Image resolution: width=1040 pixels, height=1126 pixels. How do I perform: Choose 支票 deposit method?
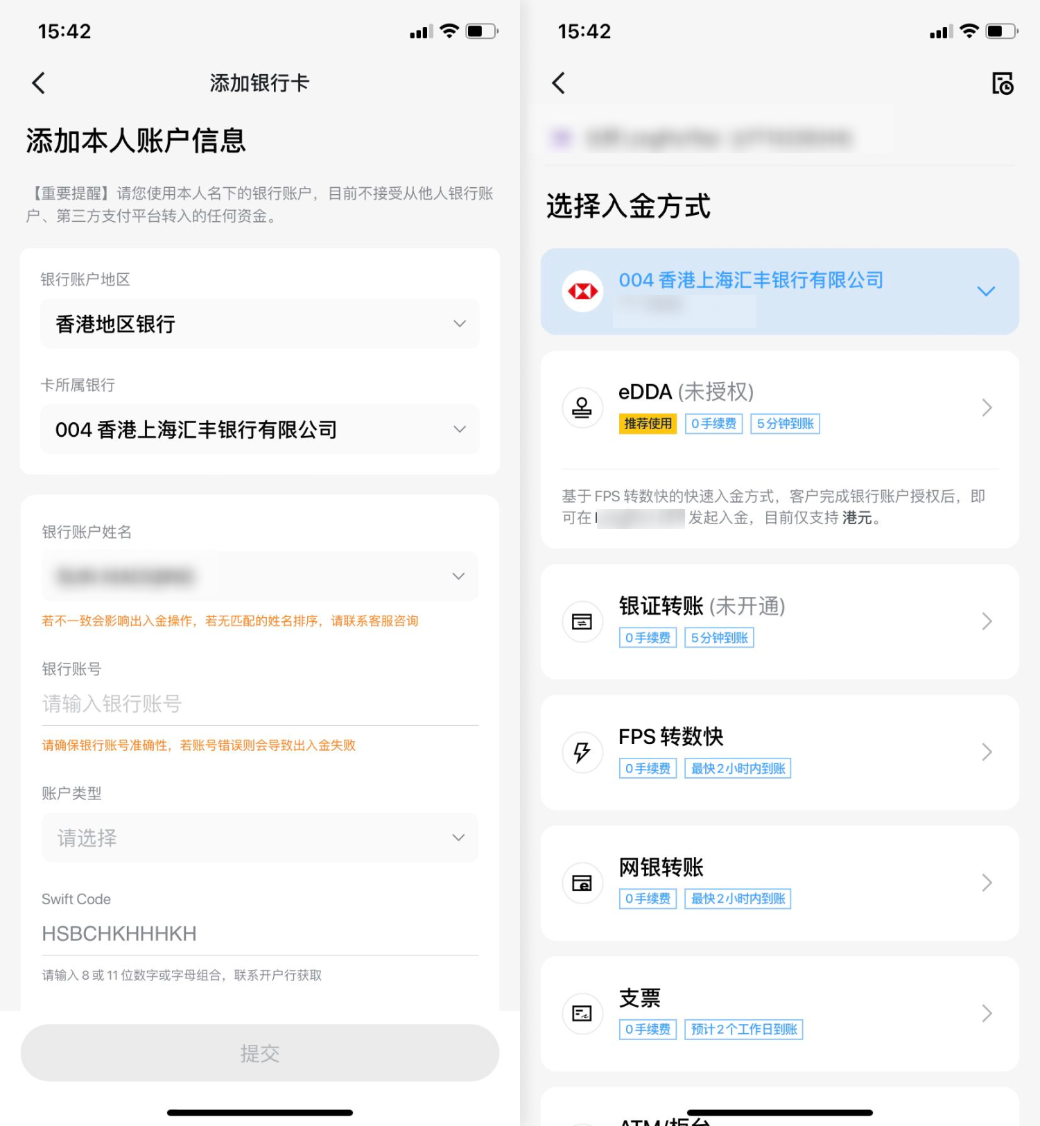point(780,1014)
